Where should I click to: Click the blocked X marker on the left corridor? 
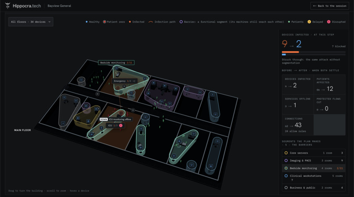point(98,94)
